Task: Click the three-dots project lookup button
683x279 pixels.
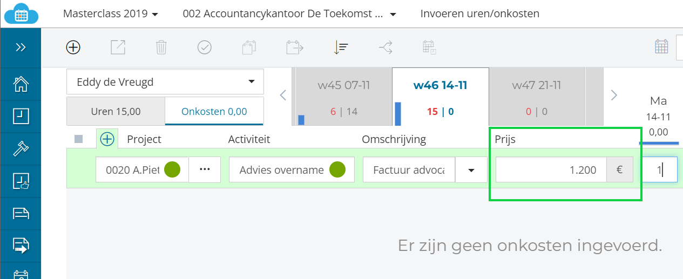Action: click(x=204, y=169)
